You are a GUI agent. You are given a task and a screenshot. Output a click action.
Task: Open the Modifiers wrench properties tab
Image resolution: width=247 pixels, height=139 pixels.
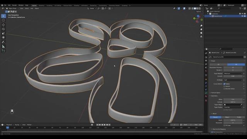pyautogui.click(x=206, y=83)
